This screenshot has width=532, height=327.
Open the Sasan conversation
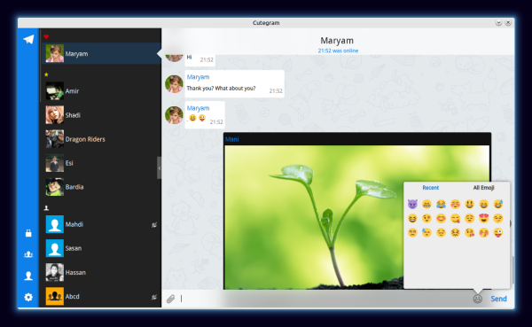click(101, 248)
